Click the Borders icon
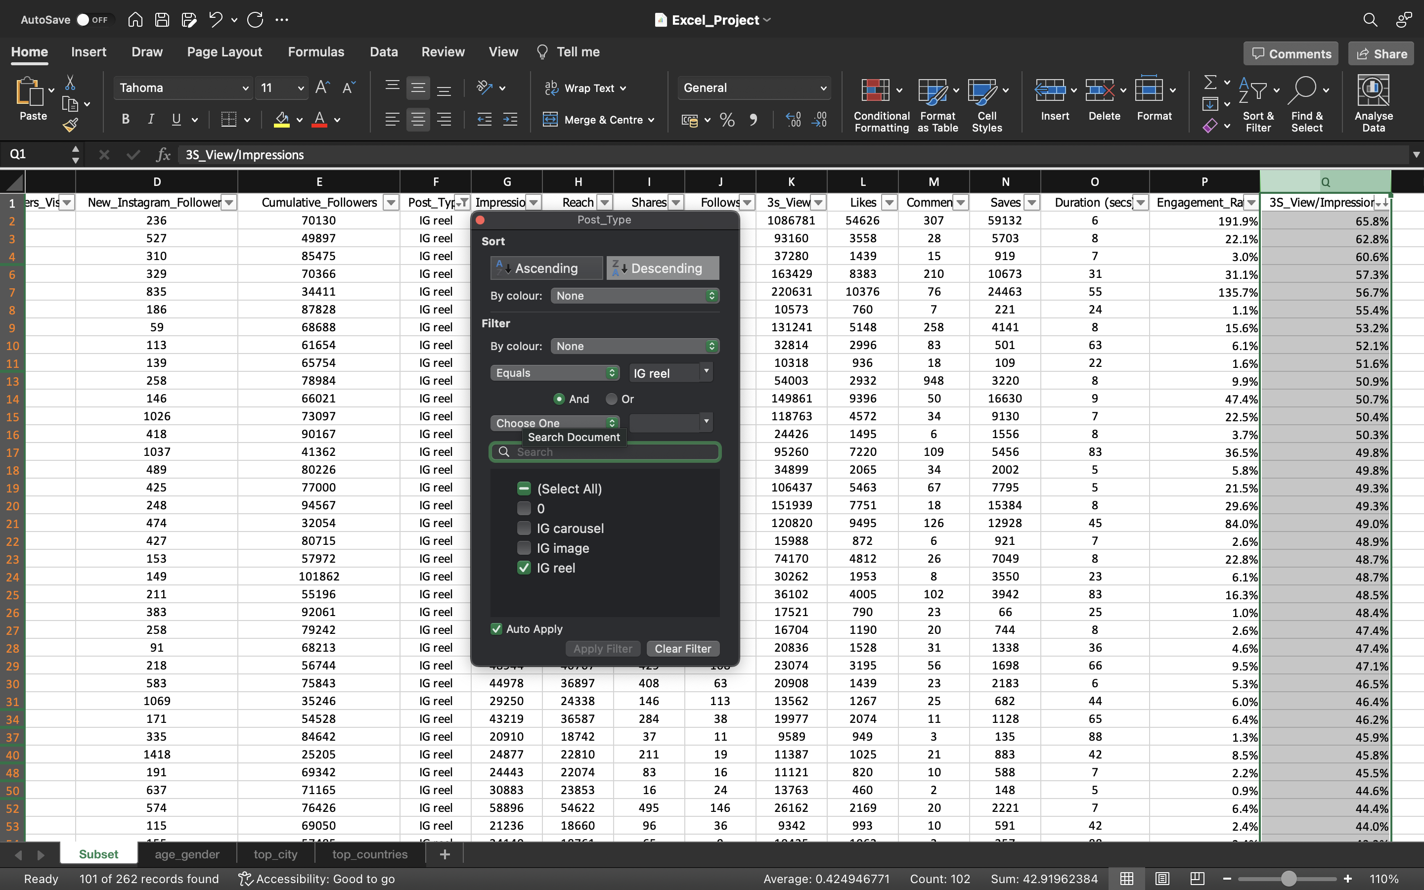This screenshot has width=1424, height=890. pos(228,120)
